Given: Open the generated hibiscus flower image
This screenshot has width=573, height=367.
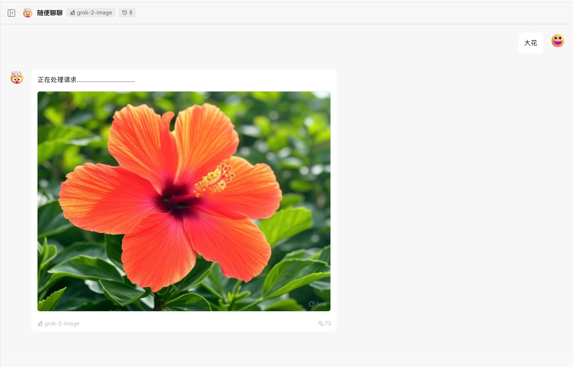Looking at the screenshot, I should pyautogui.click(x=184, y=201).
